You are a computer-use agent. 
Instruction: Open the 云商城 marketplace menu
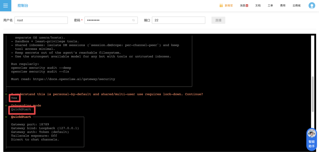[x=296, y=6]
